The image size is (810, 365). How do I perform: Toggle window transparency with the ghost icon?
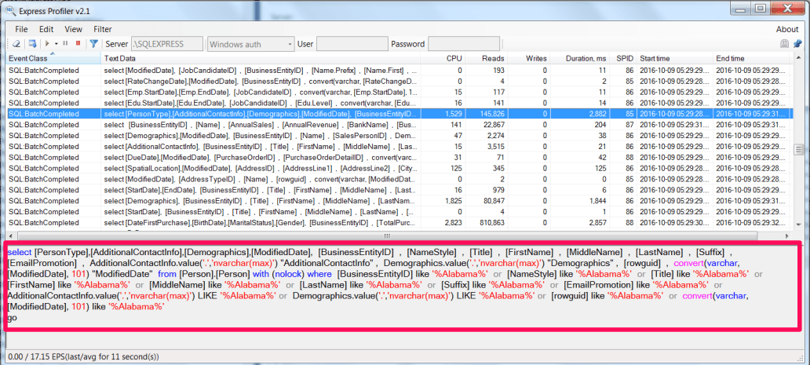[784, 44]
